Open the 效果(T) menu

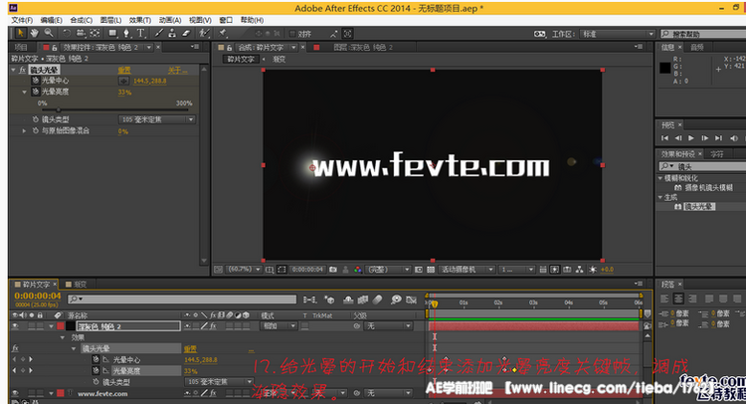tap(140, 20)
